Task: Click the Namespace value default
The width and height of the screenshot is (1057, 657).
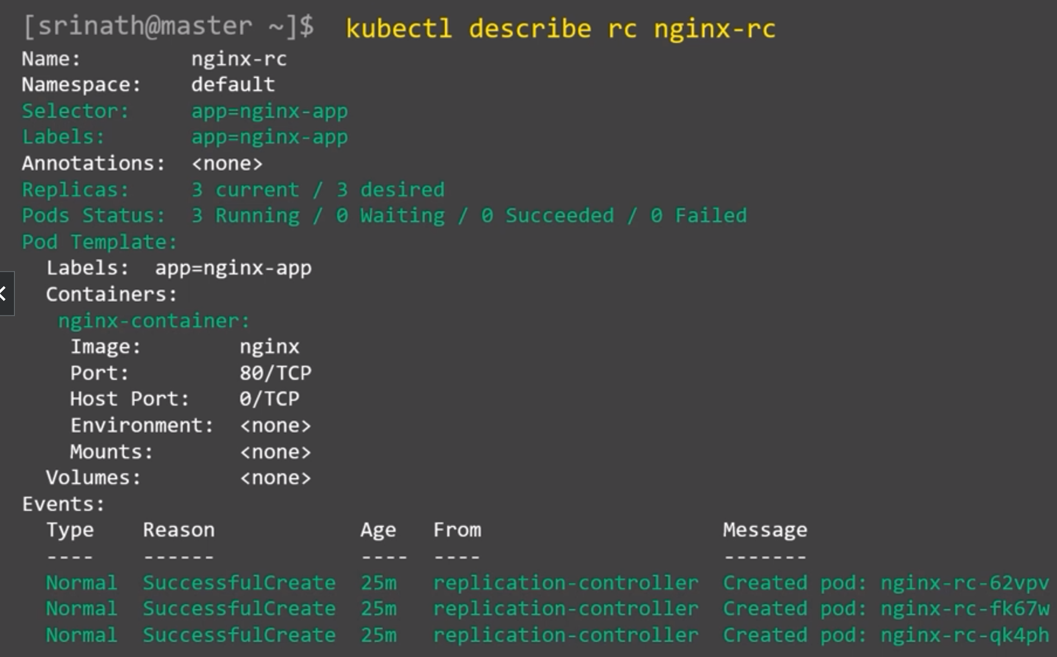Action: click(x=233, y=84)
